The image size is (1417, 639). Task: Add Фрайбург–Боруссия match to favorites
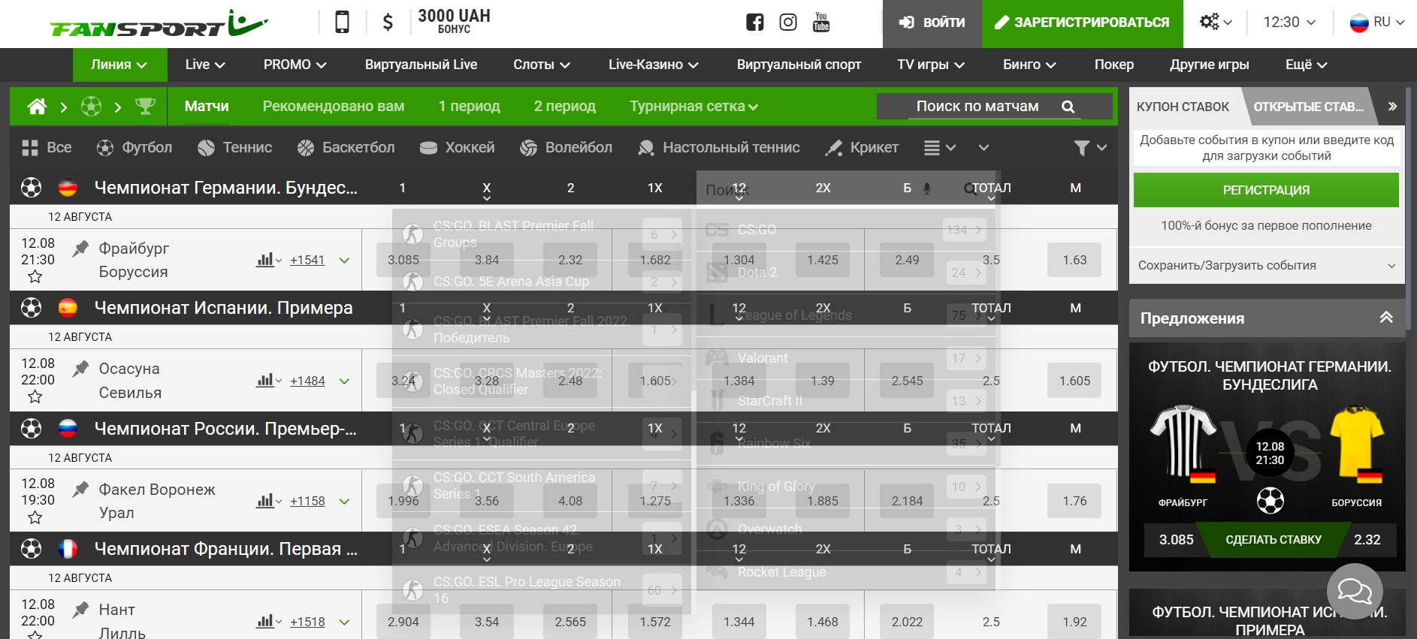coord(35,277)
